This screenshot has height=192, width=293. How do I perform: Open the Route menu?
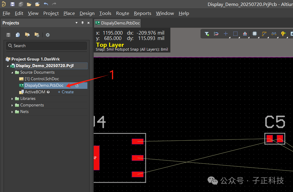(123, 13)
